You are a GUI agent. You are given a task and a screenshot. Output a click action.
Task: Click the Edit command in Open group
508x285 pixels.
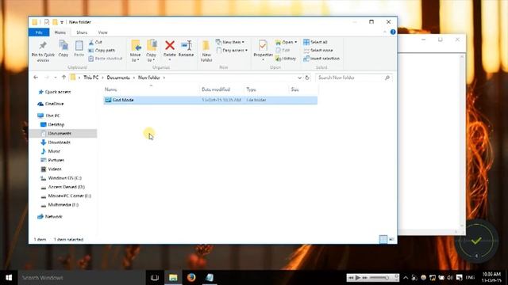click(x=283, y=51)
